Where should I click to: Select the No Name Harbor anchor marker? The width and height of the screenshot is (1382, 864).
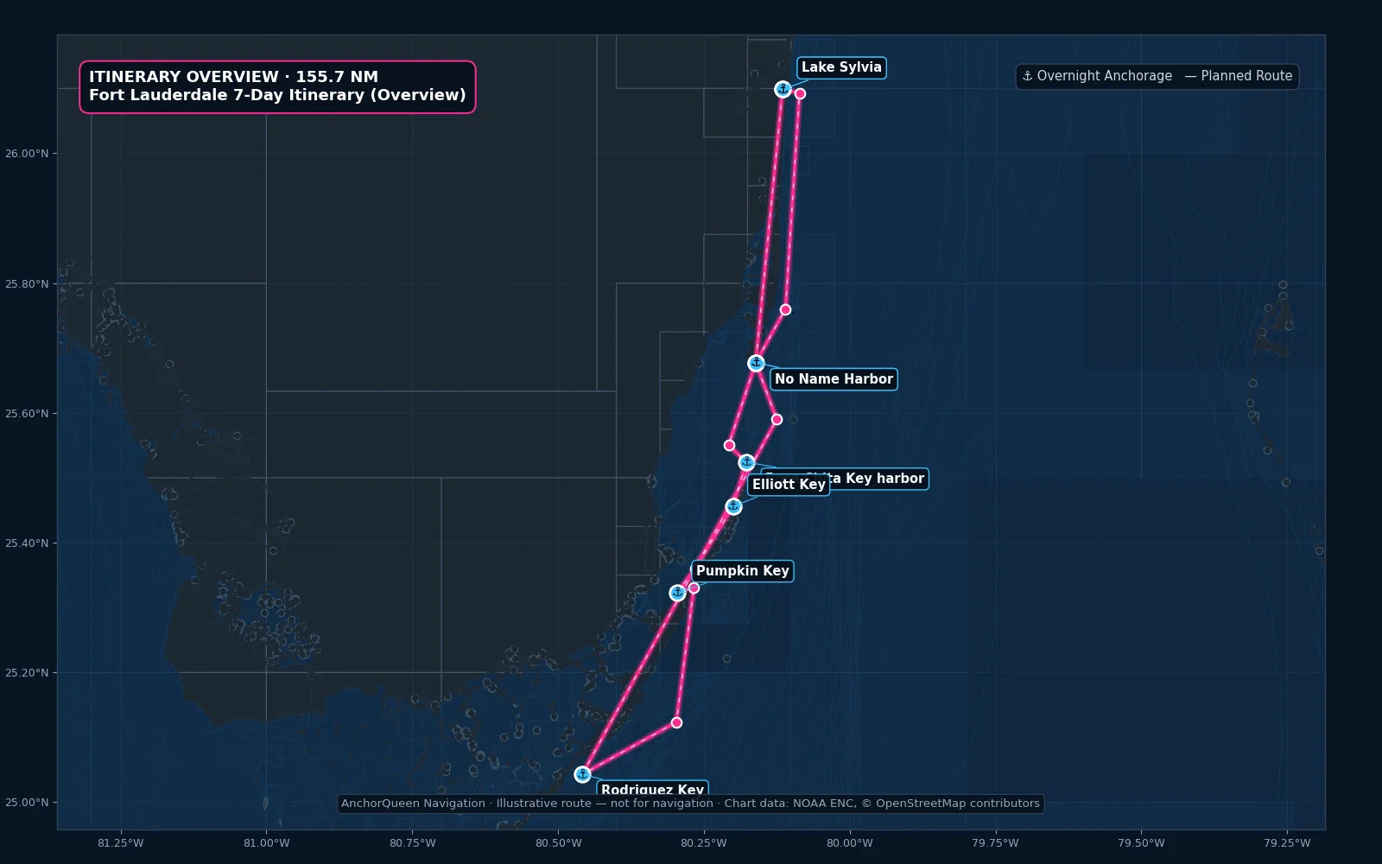(756, 363)
